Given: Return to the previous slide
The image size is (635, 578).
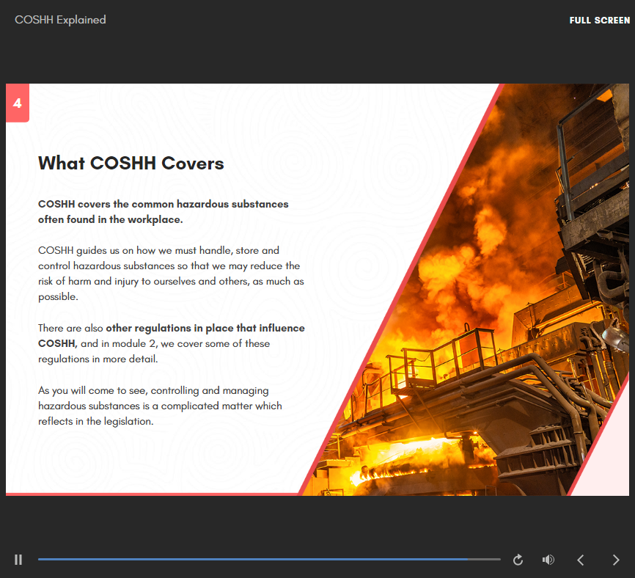Looking at the screenshot, I should [x=580, y=560].
